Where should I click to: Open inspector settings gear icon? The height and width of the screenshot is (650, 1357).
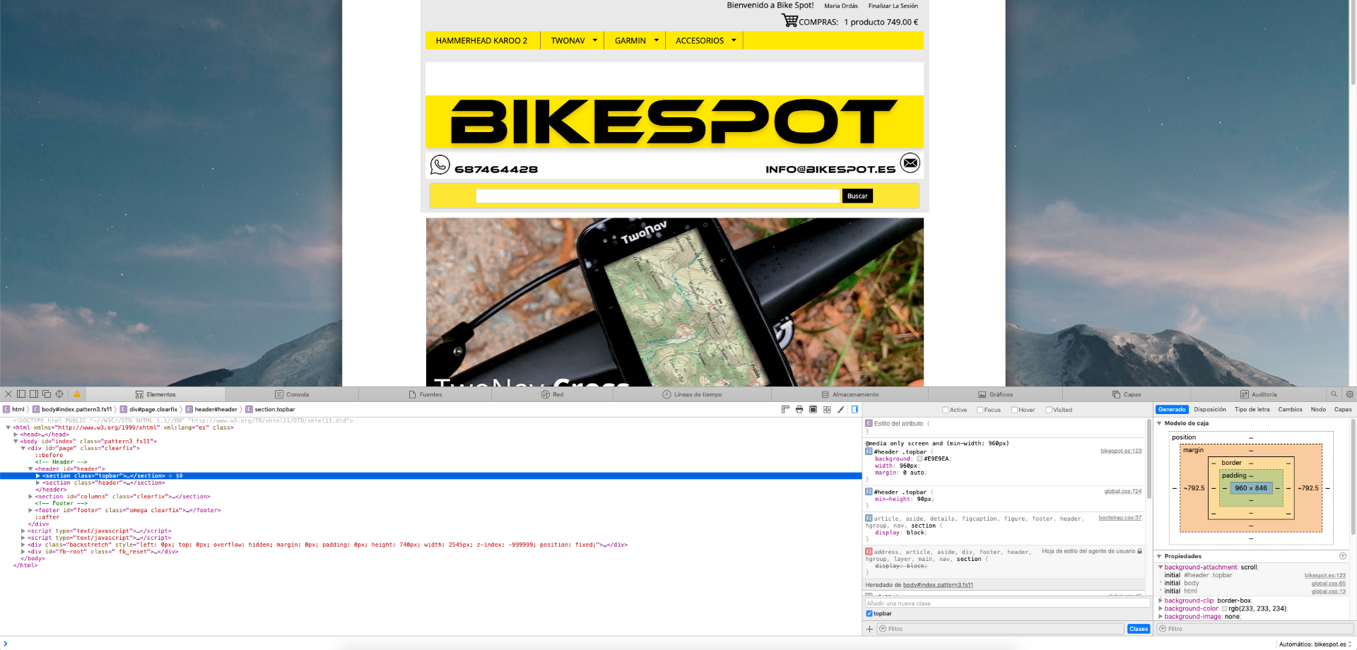(1350, 394)
